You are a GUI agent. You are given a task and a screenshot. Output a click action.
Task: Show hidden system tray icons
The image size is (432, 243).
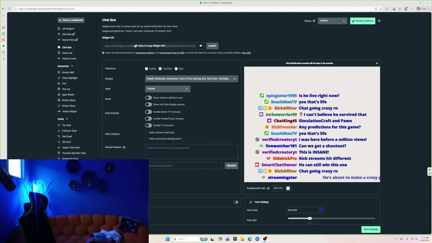(x=397, y=239)
